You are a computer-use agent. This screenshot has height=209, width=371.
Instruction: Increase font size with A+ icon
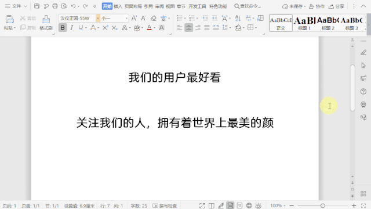click(134, 18)
